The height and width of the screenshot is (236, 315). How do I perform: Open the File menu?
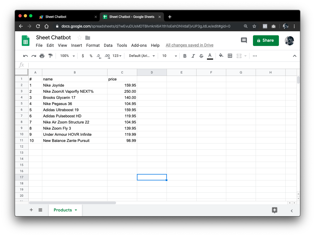[x=39, y=45]
